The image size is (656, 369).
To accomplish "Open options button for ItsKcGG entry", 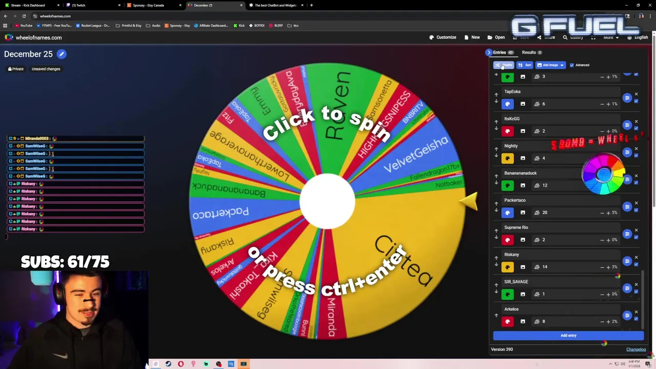I will point(627,125).
